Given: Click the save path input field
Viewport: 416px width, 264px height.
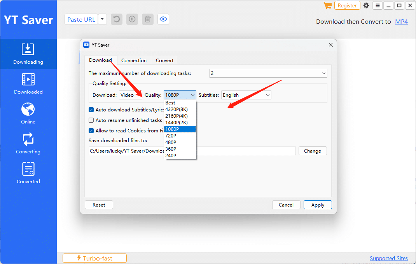Looking at the screenshot, I should tap(192, 151).
